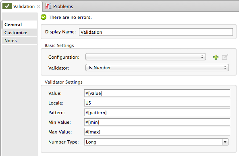Close the Validation tab

38,7
